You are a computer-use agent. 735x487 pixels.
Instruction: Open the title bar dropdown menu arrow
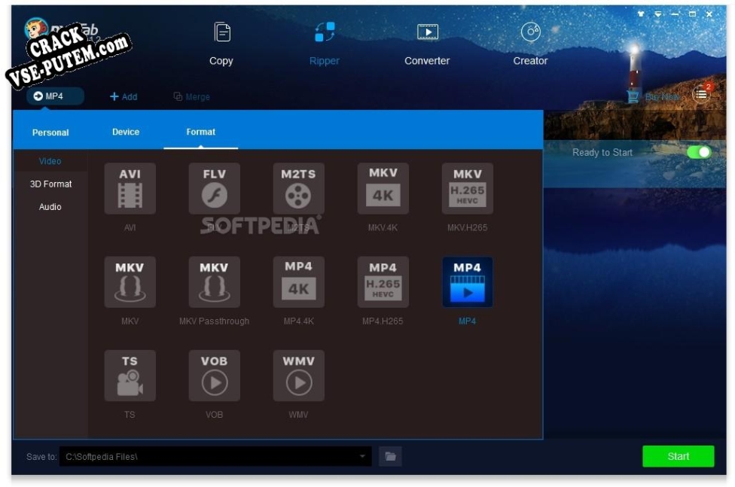(x=657, y=14)
